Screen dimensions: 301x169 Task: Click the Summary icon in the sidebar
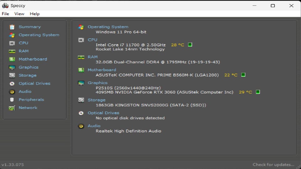pyautogui.click(x=12, y=27)
